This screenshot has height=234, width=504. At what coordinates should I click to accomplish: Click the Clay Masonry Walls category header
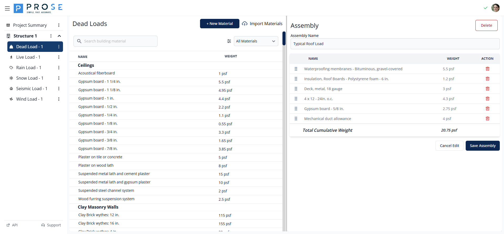pyautogui.click(x=98, y=207)
